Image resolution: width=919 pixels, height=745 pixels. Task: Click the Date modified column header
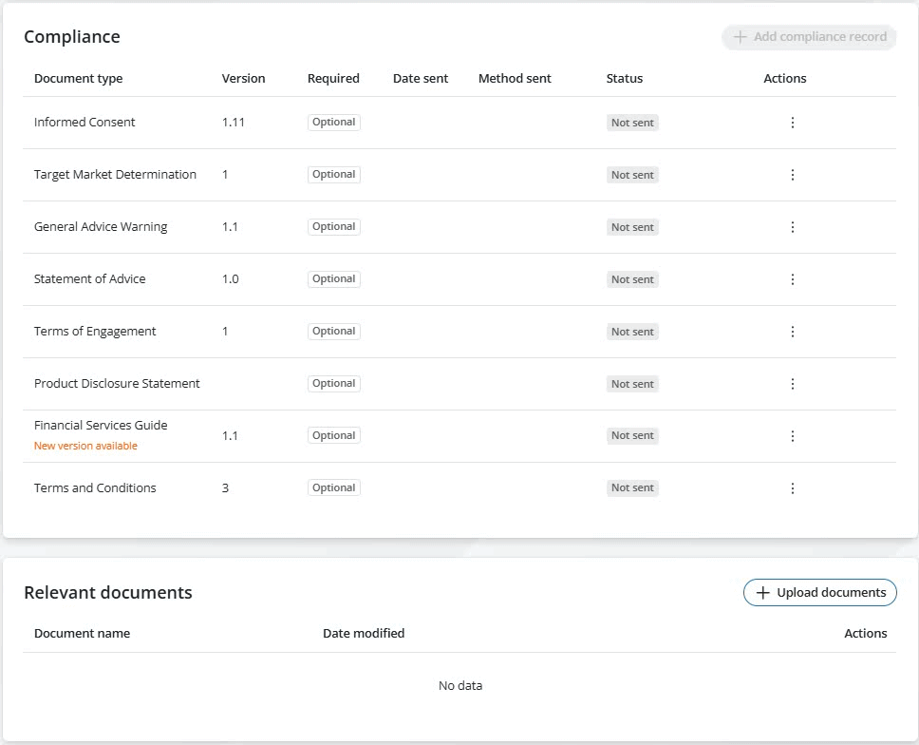pyautogui.click(x=364, y=633)
